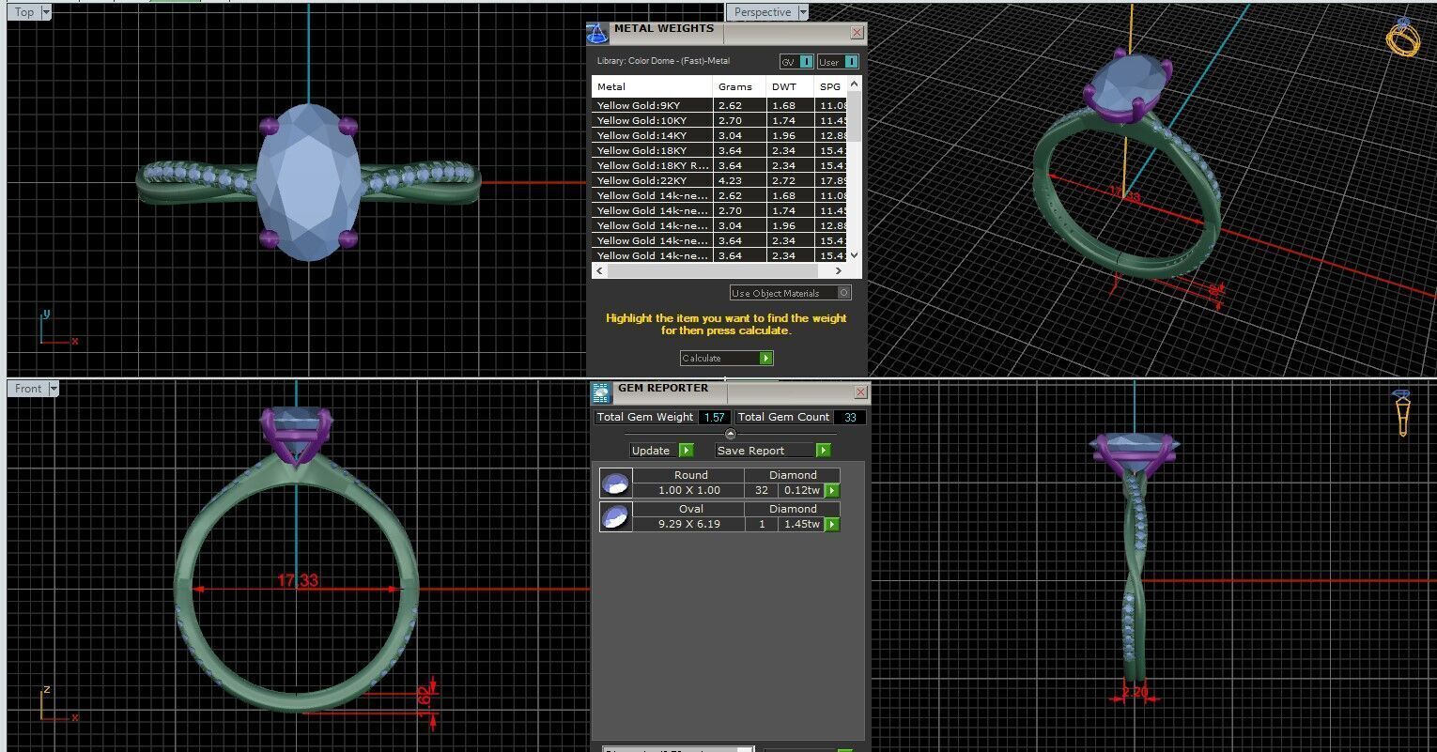Screen dimensions: 1437x752
Task: Click the gold pendant icon in the lower right viewport
Action: point(1402,414)
